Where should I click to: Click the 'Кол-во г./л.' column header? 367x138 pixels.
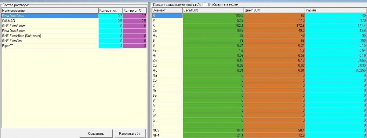coord(110,11)
